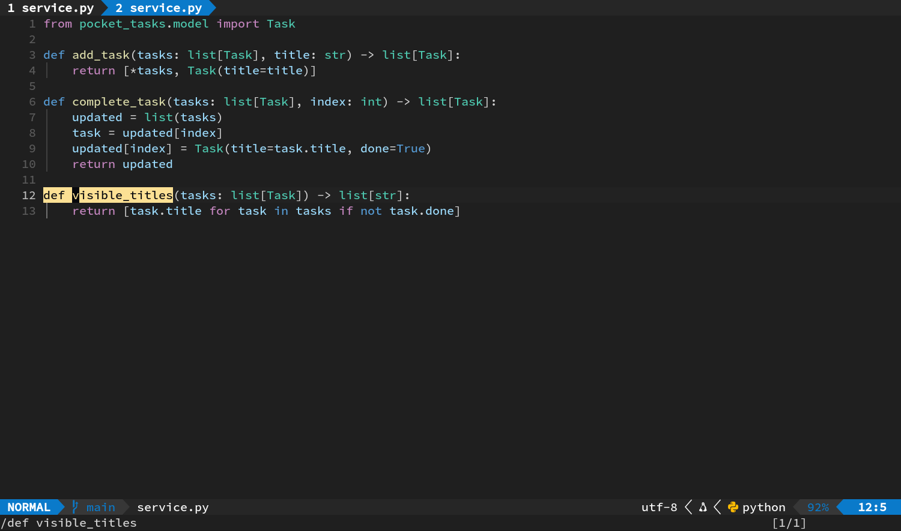This screenshot has height=531, width=901.
Task: Click the python filetype label
Action: tap(764, 508)
